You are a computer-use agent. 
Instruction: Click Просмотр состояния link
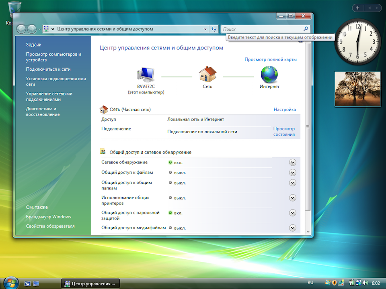point(284,132)
